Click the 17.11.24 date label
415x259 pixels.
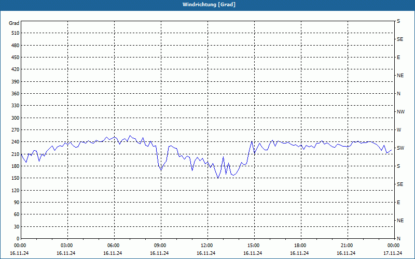[x=393, y=253]
